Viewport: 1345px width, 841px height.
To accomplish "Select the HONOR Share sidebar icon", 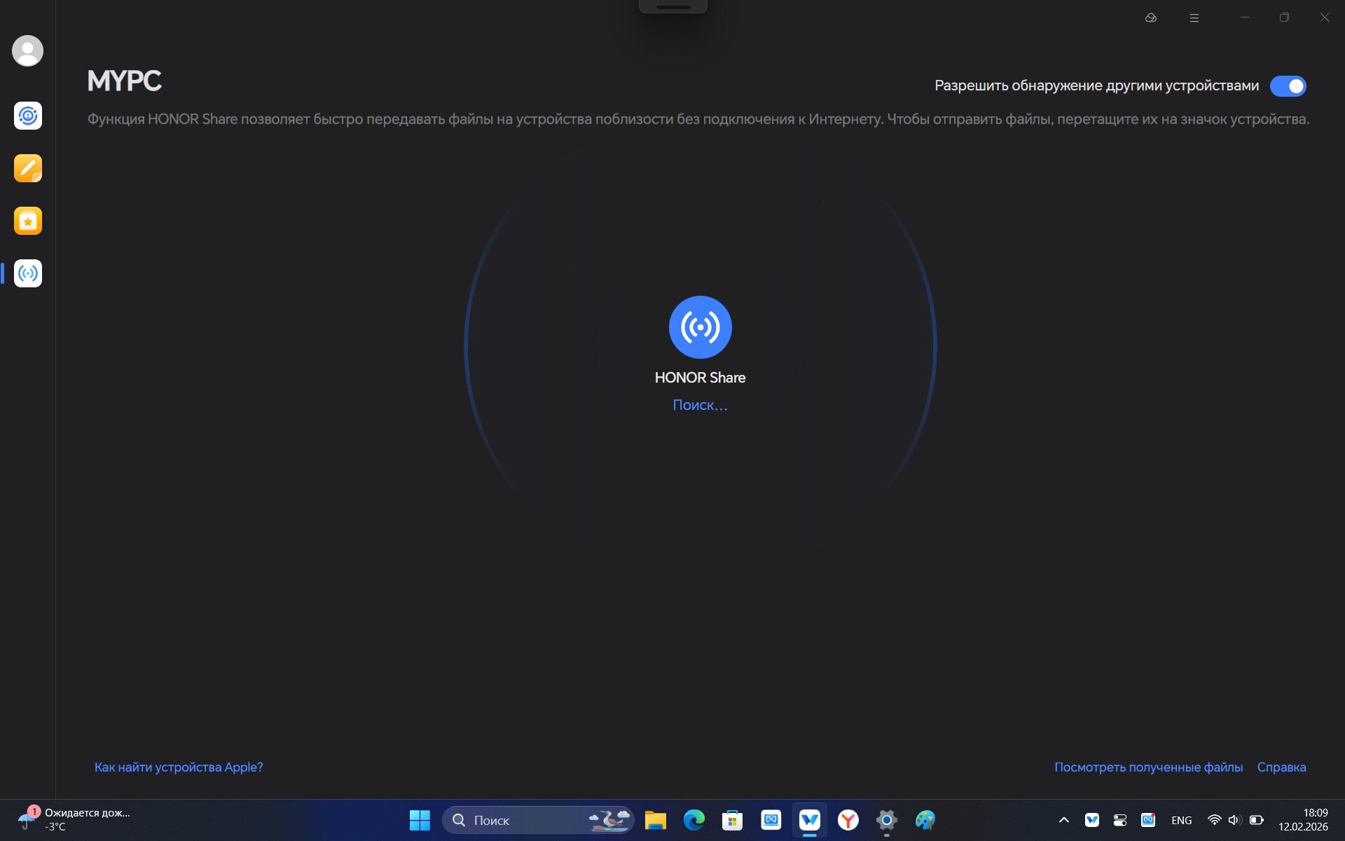I will pos(28,273).
